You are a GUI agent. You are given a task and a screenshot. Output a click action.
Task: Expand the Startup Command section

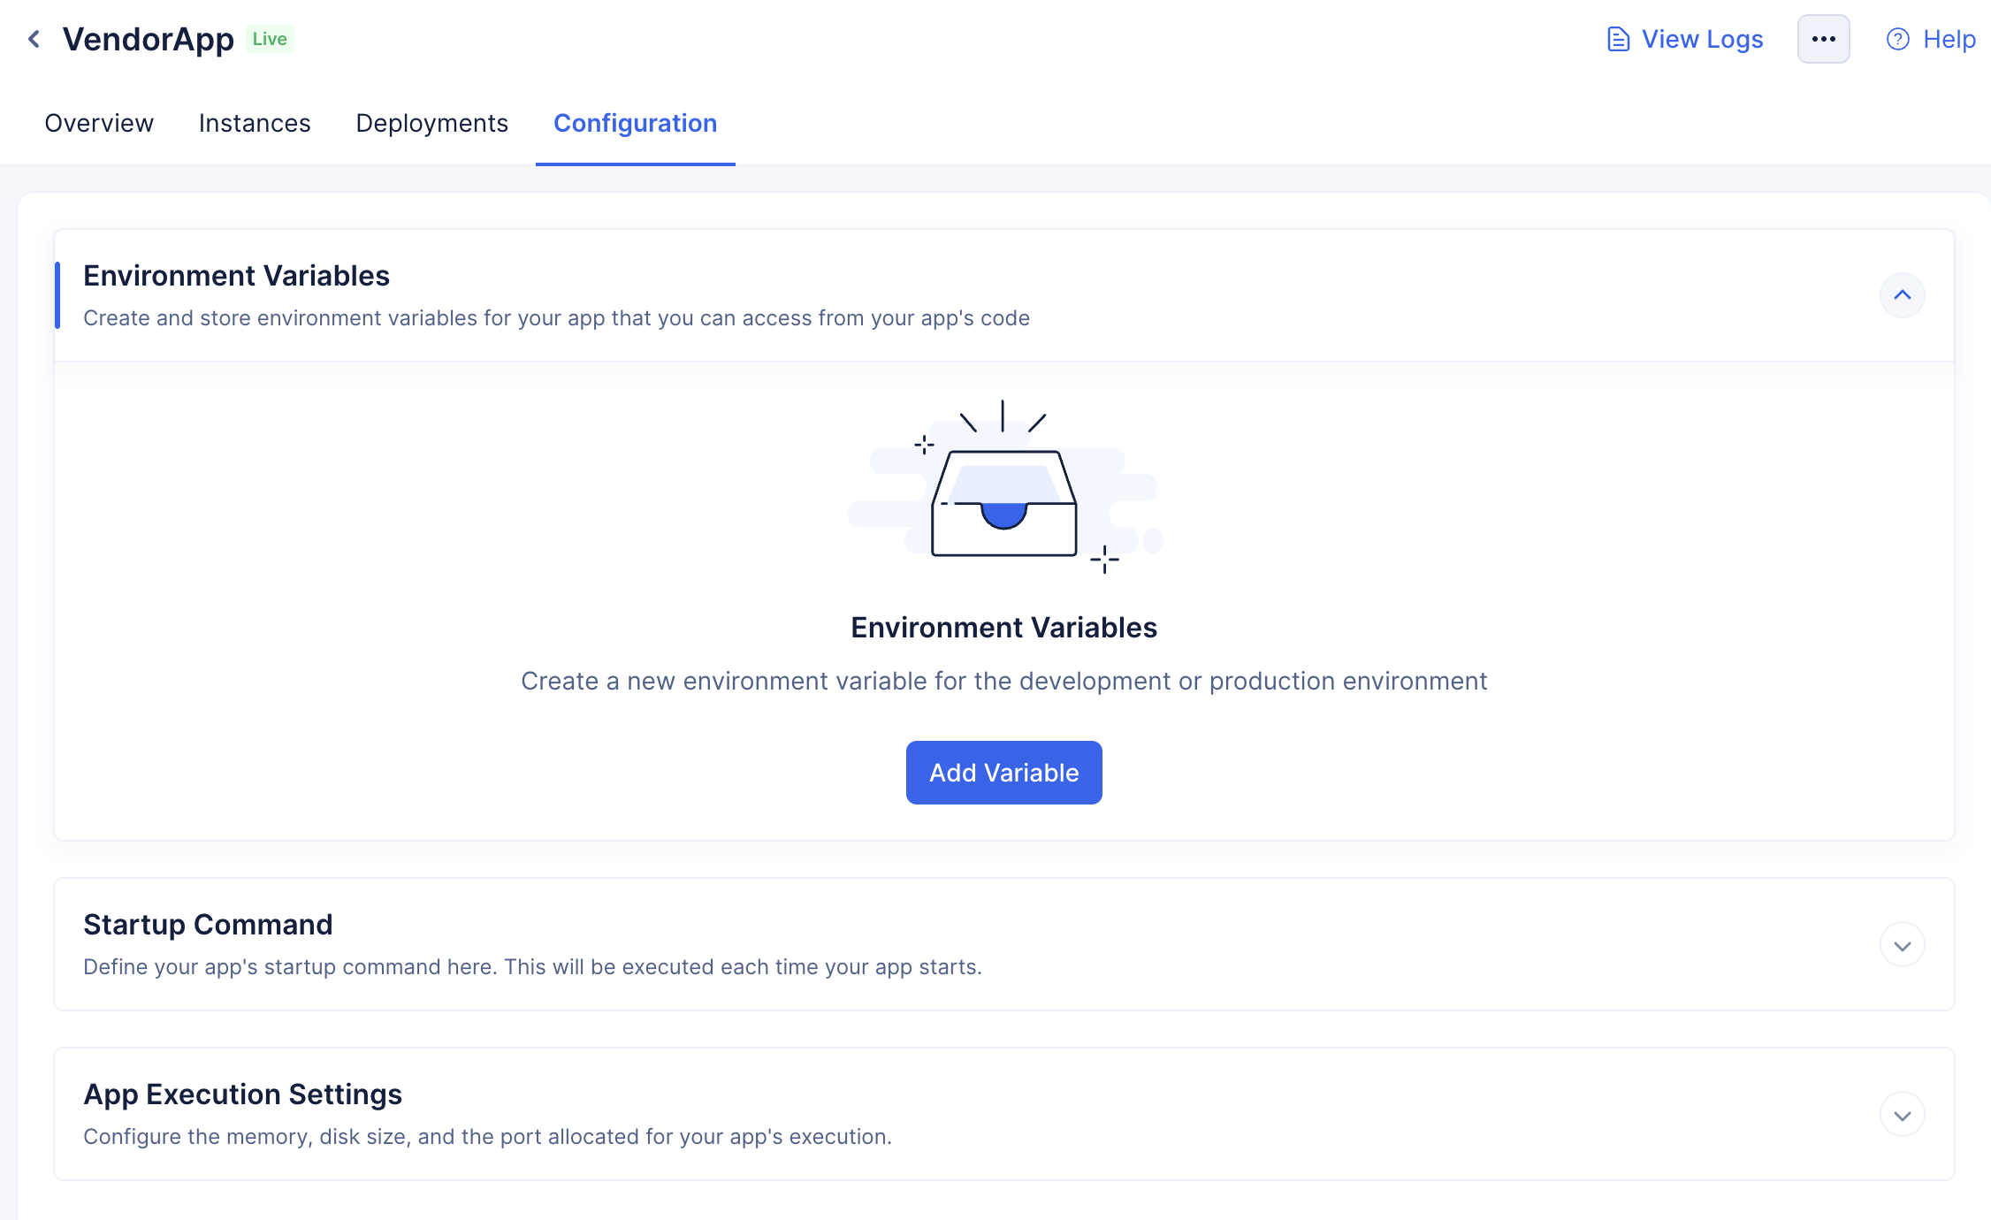1902,945
